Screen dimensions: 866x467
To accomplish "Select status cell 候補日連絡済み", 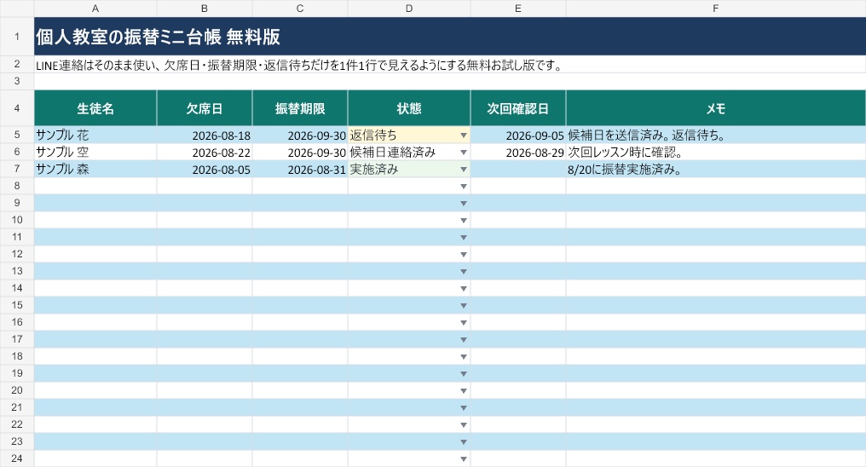I will [409, 153].
